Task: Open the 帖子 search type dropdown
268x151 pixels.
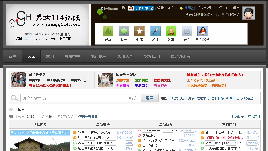Action: pos(135,98)
